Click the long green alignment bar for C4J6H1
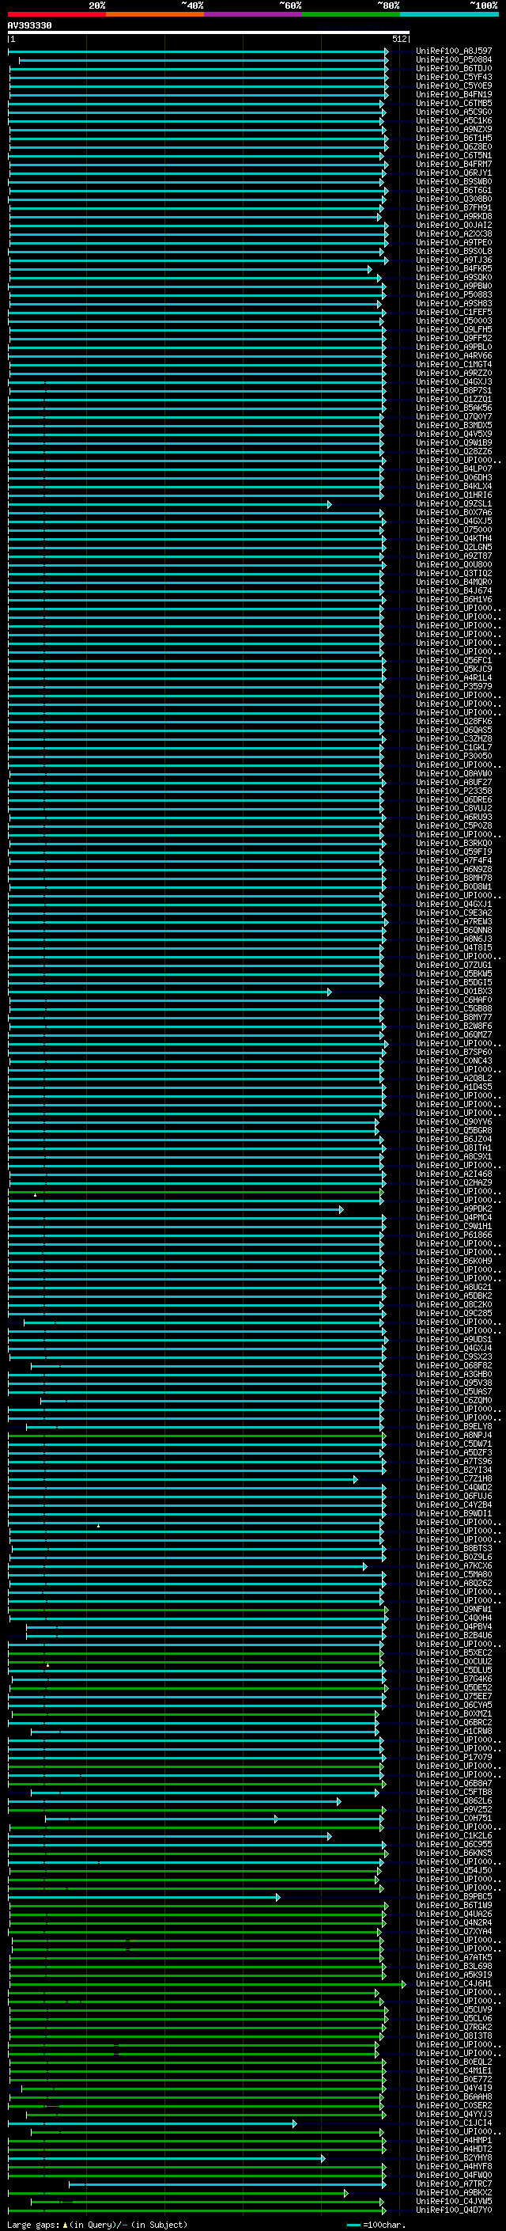506x2231 pixels. coord(208,1984)
